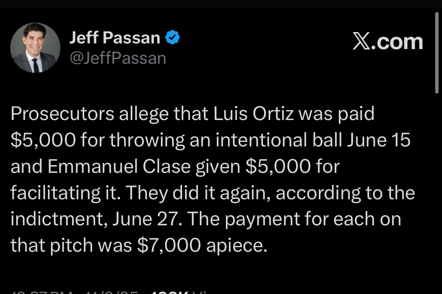The height and width of the screenshot is (294, 442).
Task: Click the "$7,000 apiece" text
Action: [202, 246]
